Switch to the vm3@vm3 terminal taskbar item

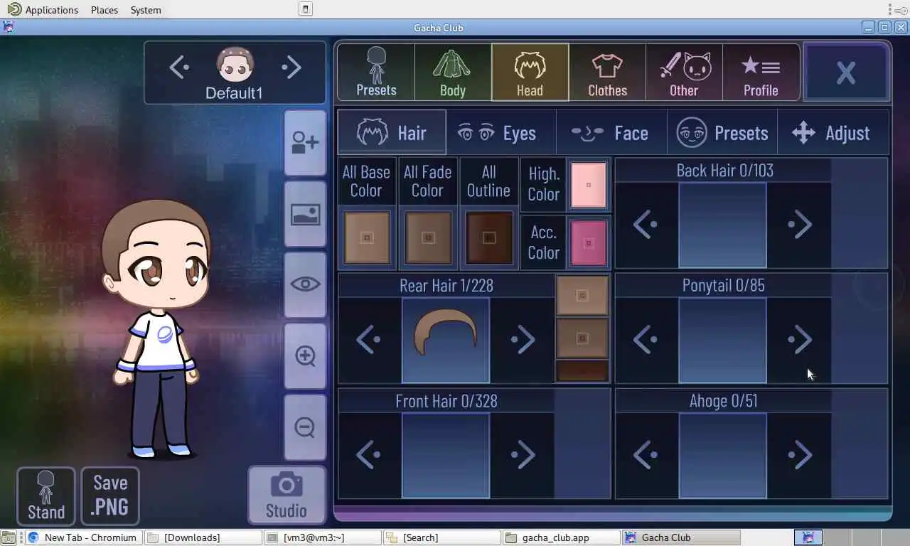click(323, 537)
